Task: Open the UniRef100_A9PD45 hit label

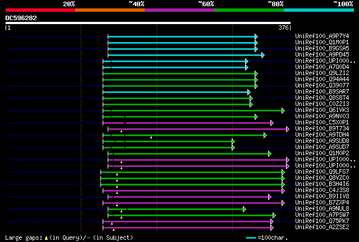Action: (x=322, y=55)
